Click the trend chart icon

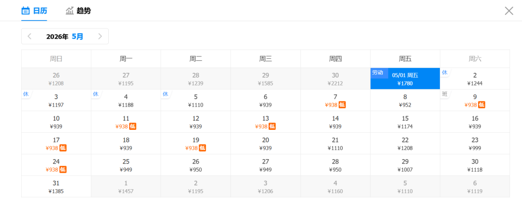[x=70, y=11]
